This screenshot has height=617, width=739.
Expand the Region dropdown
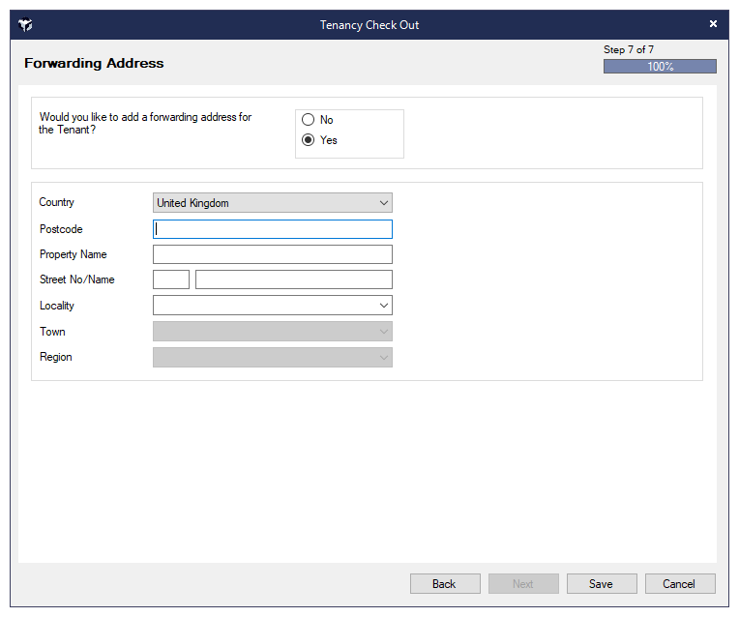[x=383, y=358]
